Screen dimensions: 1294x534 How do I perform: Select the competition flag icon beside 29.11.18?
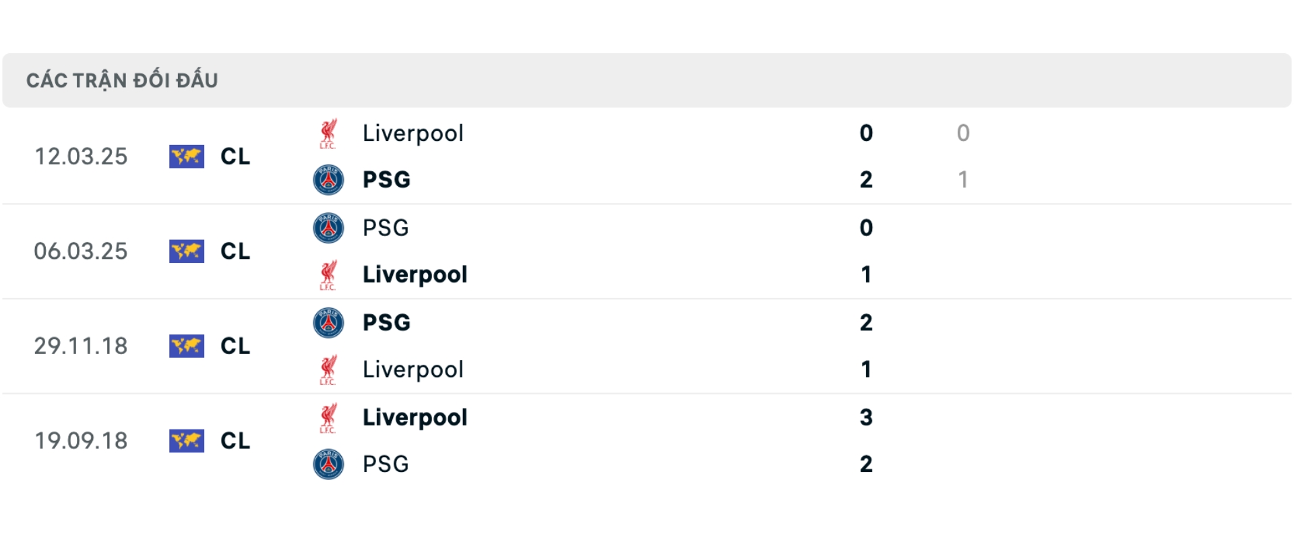click(x=187, y=347)
